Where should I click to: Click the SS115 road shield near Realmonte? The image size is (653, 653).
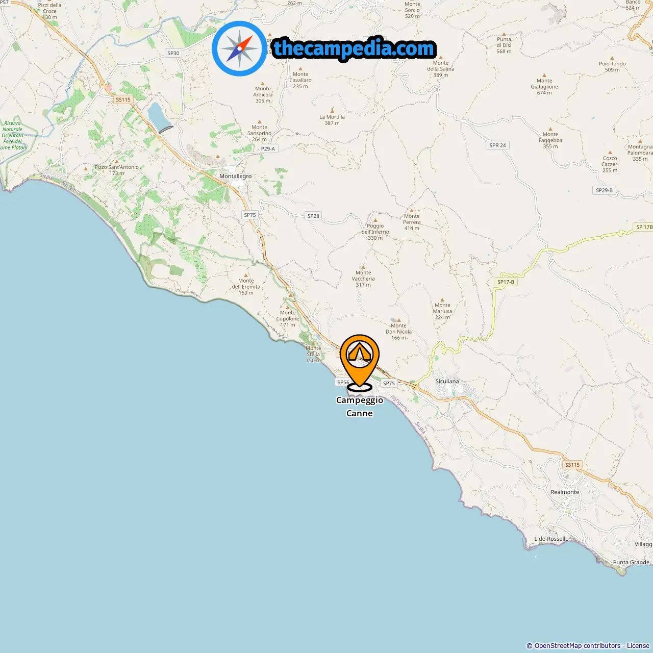click(572, 465)
